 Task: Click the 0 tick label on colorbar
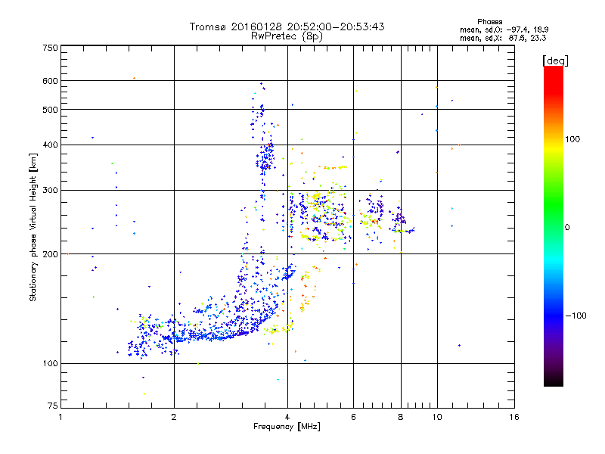[x=567, y=227]
